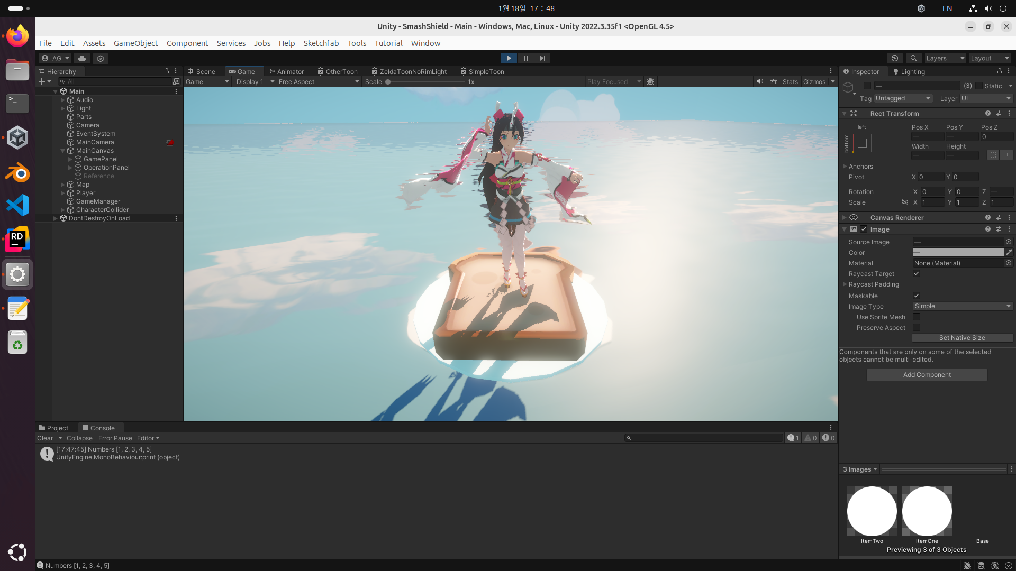This screenshot has height=571, width=1016.
Task: Open Unity search with the magnifier icon
Action: coord(913,58)
